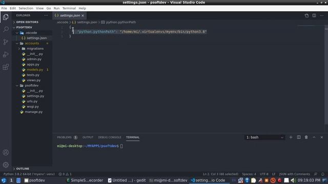The height and width of the screenshot is (184, 328).
Task: Open the View menu
Action: pos(39,8)
